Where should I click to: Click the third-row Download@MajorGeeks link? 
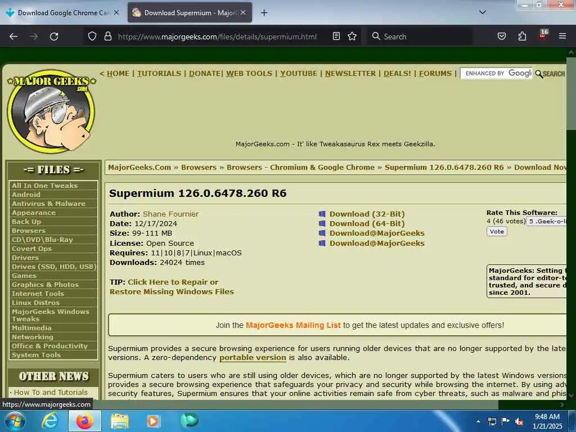pos(377,233)
